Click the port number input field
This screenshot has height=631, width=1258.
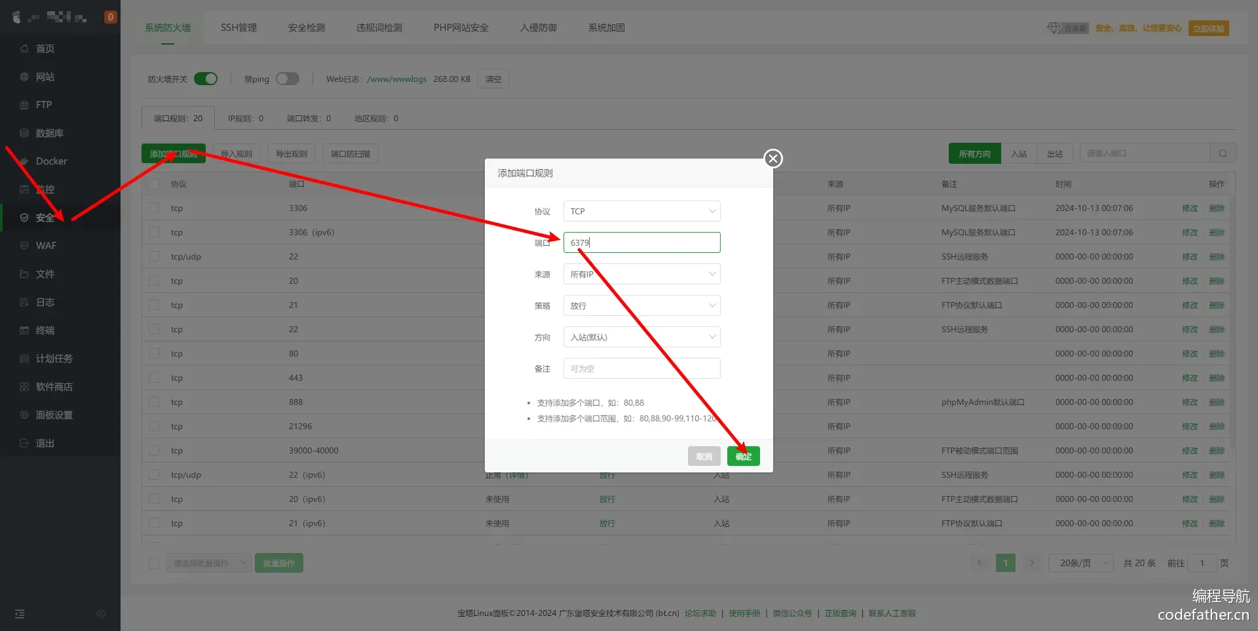641,242
